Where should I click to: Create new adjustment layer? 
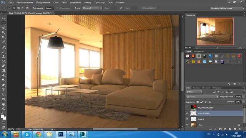click(225, 129)
